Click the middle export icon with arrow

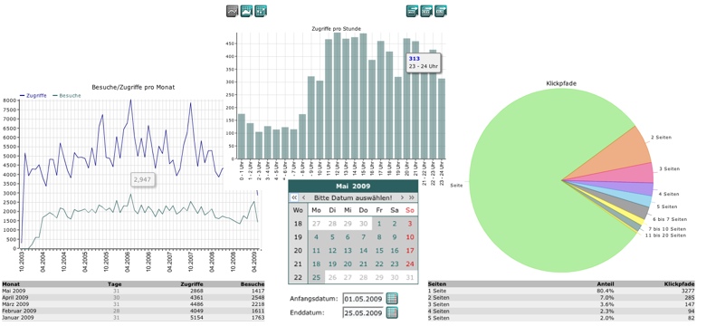426,11
